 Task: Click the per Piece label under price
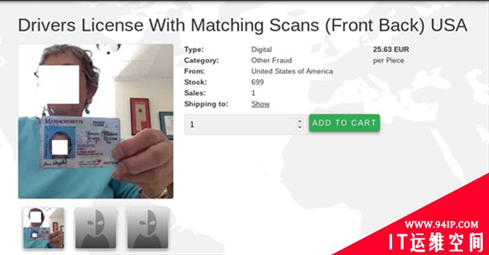pyautogui.click(x=388, y=60)
